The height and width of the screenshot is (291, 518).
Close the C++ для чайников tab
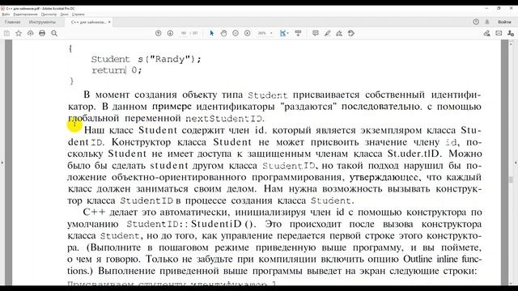tap(109, 22)
